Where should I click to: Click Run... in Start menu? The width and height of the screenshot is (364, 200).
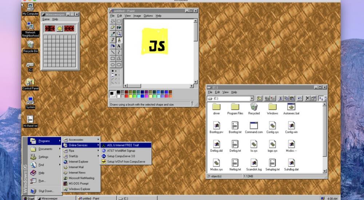tap(44, 181)
